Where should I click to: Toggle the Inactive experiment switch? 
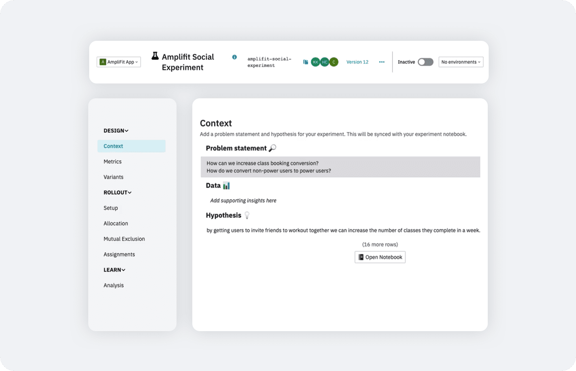coord(425,62)
